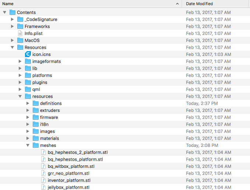Image resolution: width=250 pixels, height=190 pixels.
Task: Collapse the meshes folder disclosure triangle
Action: point(28,145)
